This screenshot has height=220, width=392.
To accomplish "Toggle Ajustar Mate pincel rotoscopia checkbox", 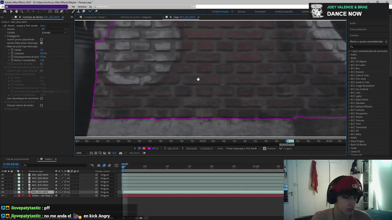I will pos(41,43).
